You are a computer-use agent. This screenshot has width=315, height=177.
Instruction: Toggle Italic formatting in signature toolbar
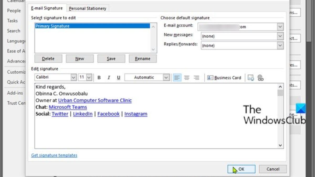[109, 78]
